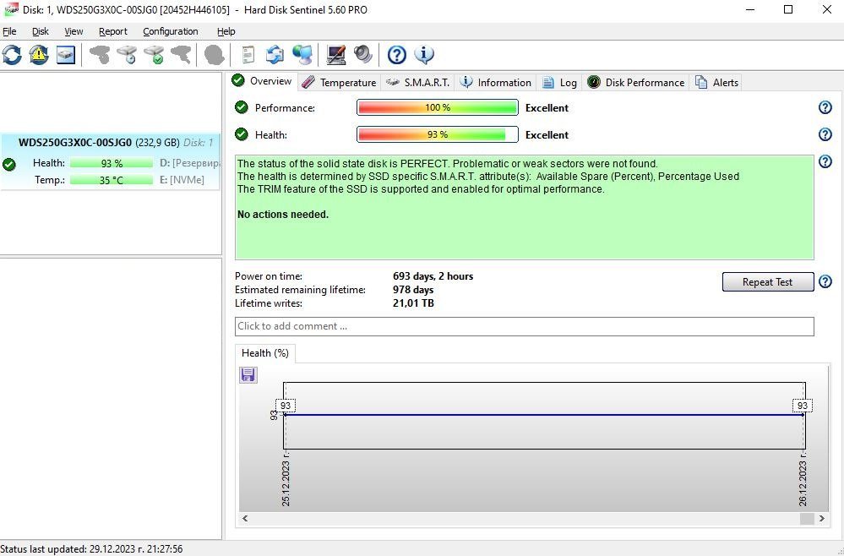Viewport: 844px width, 556px height.
Task: Open help with blue question mark toolbar icon
Action: click(397, 55)
